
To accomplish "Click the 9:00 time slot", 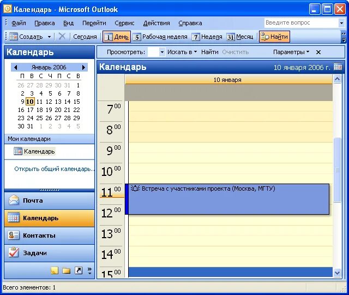I will click(230, 147).
